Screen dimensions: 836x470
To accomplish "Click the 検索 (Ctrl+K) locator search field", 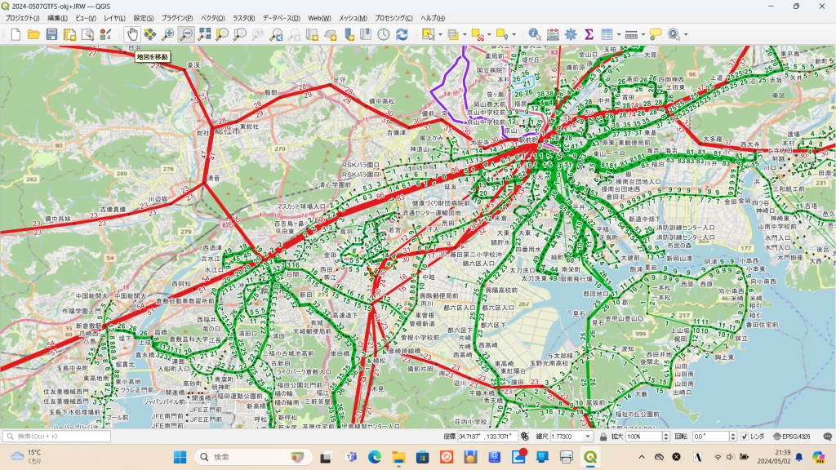I will point(57,437).
